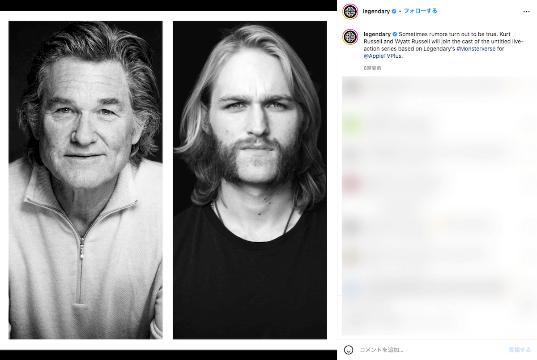Open the #Monsterverse hashtag
Screen dimensions: 537x360
coord(476,49)
